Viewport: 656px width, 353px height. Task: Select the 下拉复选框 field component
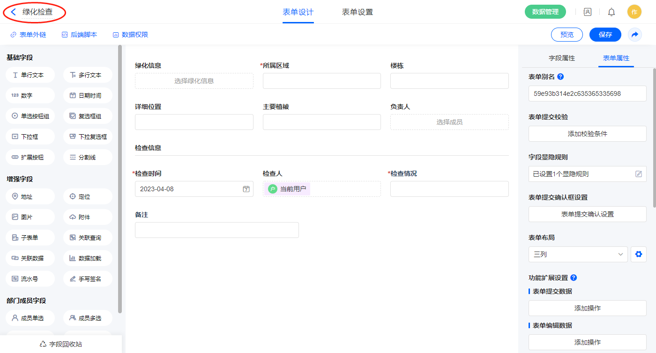[88, 137]
